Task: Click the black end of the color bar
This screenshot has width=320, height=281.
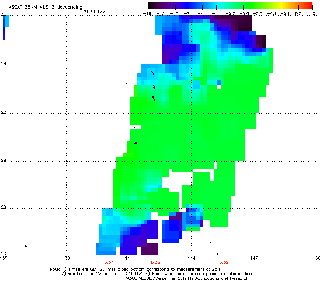Action: tap(150, 6)
